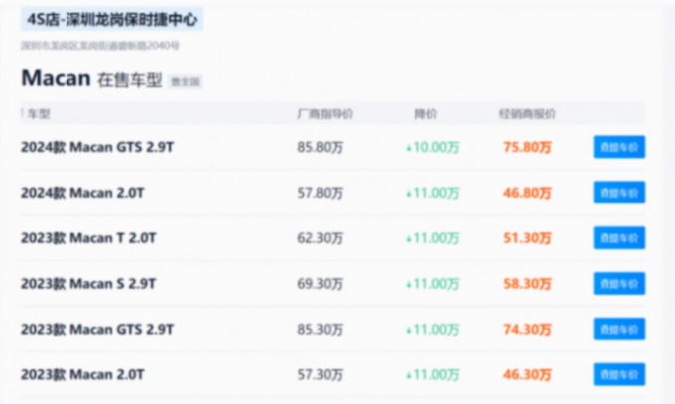Open the 2023款 Macan T 2.0T model link
This screenshot has width=675, height=404.
tap(88, 238)
